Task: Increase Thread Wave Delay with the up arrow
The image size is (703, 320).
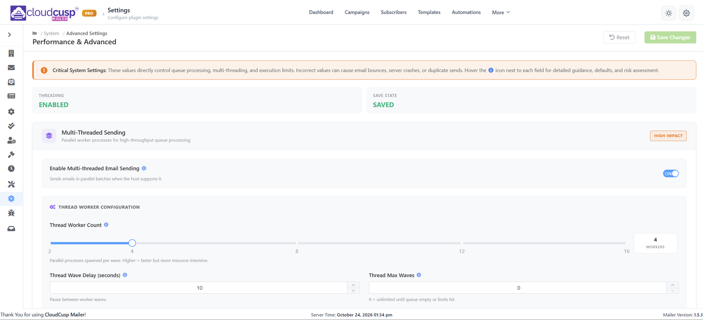Action: tap(354, 285)
